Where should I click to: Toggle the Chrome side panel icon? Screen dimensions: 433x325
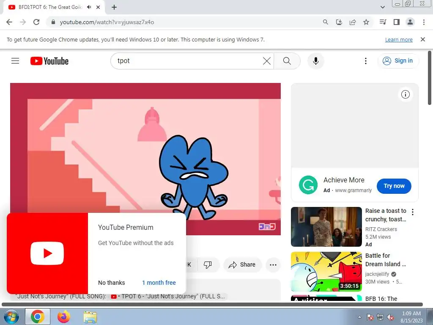(x=397, y=22)
